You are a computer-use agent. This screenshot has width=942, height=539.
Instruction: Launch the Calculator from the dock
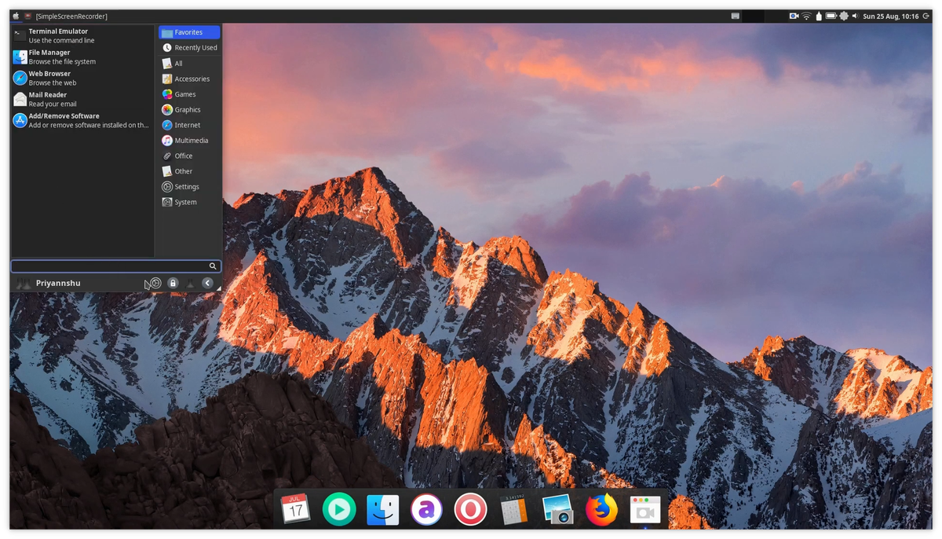[513, 510]
